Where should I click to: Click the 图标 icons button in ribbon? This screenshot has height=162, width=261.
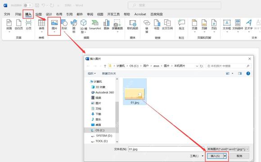74,26
